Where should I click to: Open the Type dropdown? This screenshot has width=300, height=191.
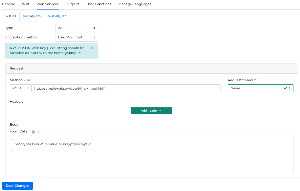click(76, 28)
